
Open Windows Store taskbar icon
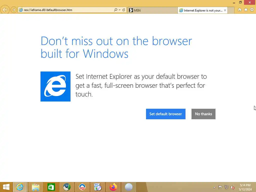point(51,187)
